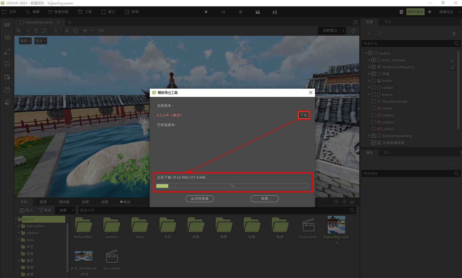Toggle fullscreen viewport icon

coord(355,22)
